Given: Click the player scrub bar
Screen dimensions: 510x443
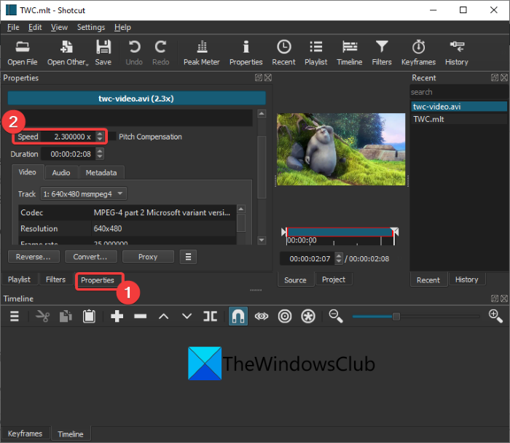Looking at the screenshot, I should (x=340, y=232).
